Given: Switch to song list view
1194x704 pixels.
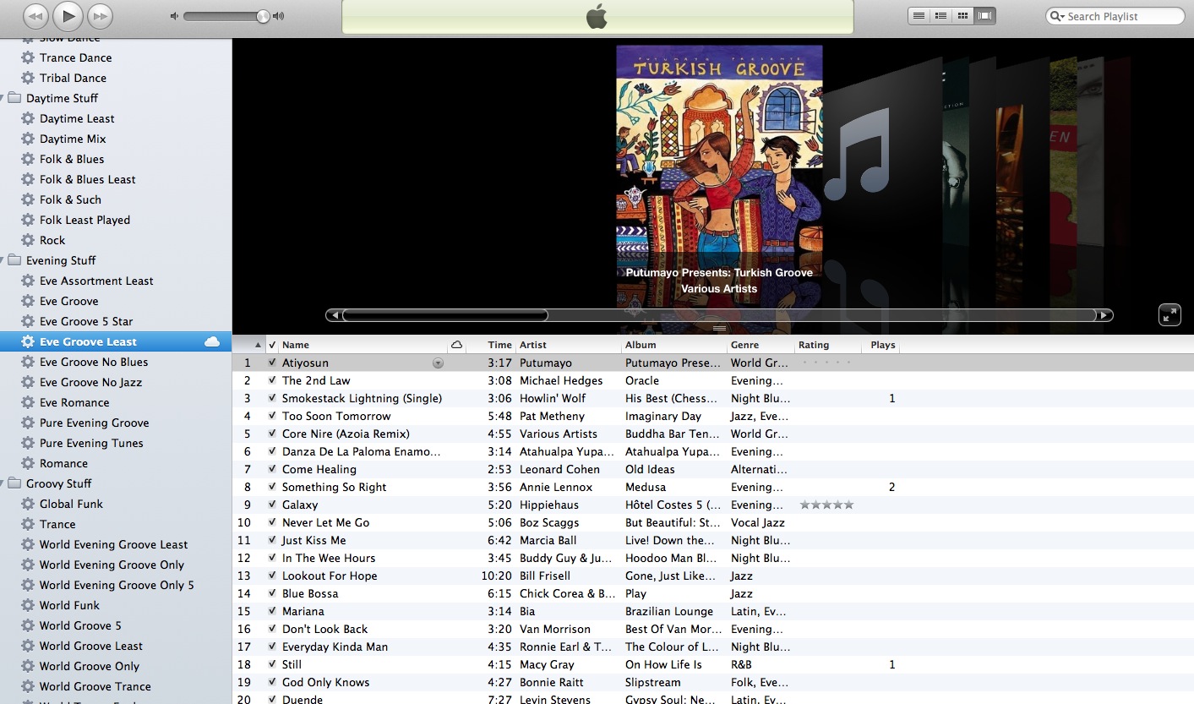Looking at the screenshot, I should click(x=919, y=16).
